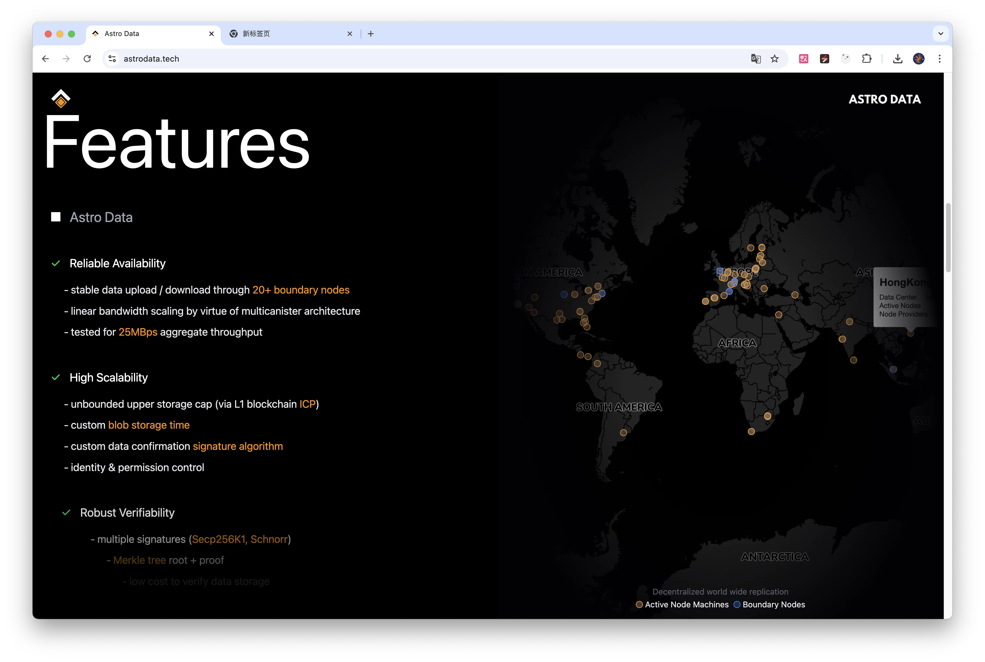The width and height of the screenshot is (985, 662).
Task: Click the '20+ boundary nodes' highlighted text
Action: click(301, 290)
